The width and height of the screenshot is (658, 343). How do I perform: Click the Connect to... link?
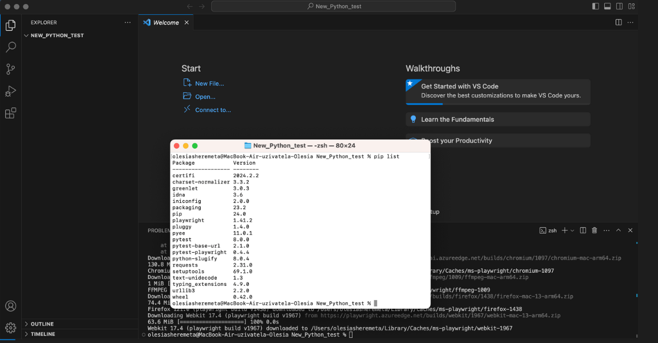[213, 110]
